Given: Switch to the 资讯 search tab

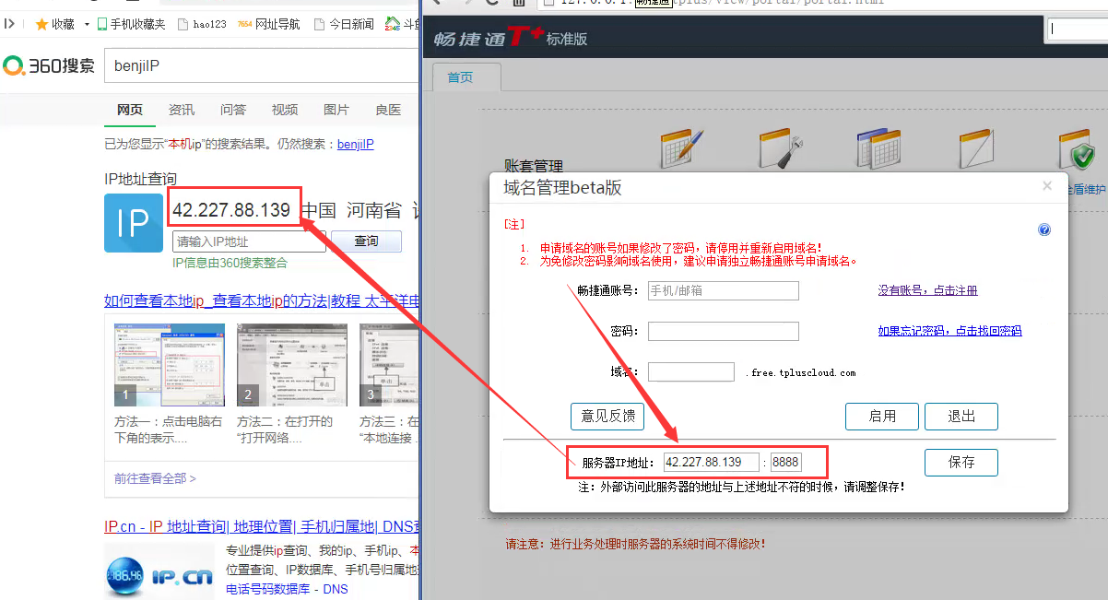Looking at the screenshot, I should 182,110.
